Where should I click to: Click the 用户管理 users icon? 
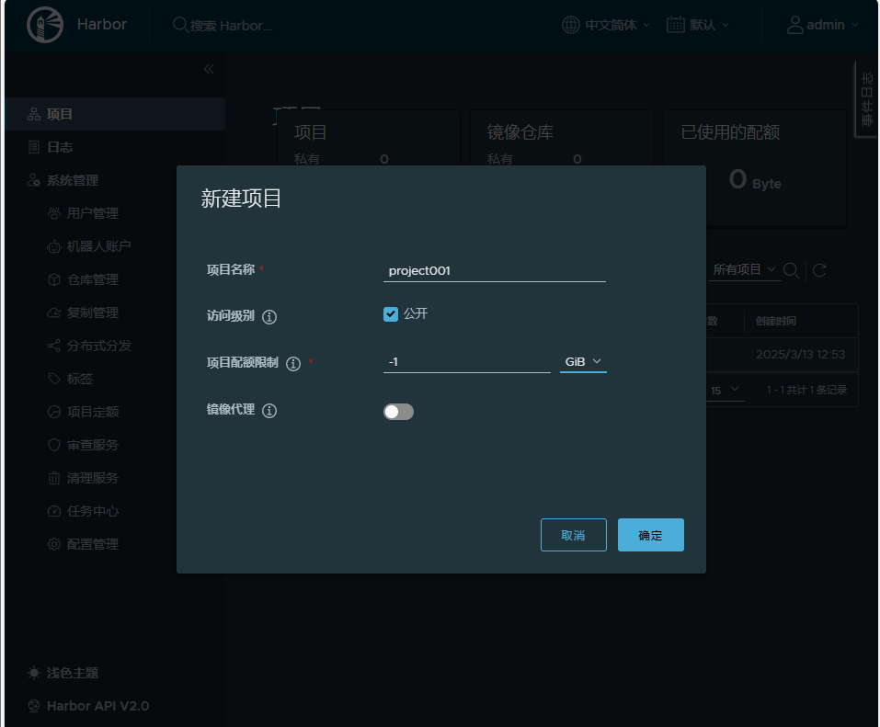point(54,213)
